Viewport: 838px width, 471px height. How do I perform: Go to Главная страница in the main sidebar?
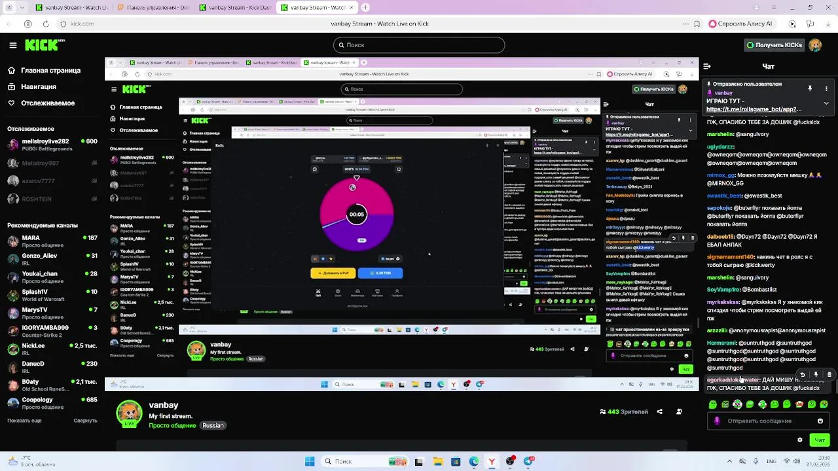click(45, 70)
